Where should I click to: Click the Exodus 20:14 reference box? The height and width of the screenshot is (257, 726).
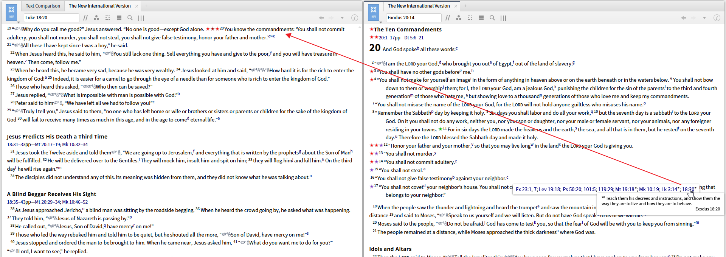414,18
